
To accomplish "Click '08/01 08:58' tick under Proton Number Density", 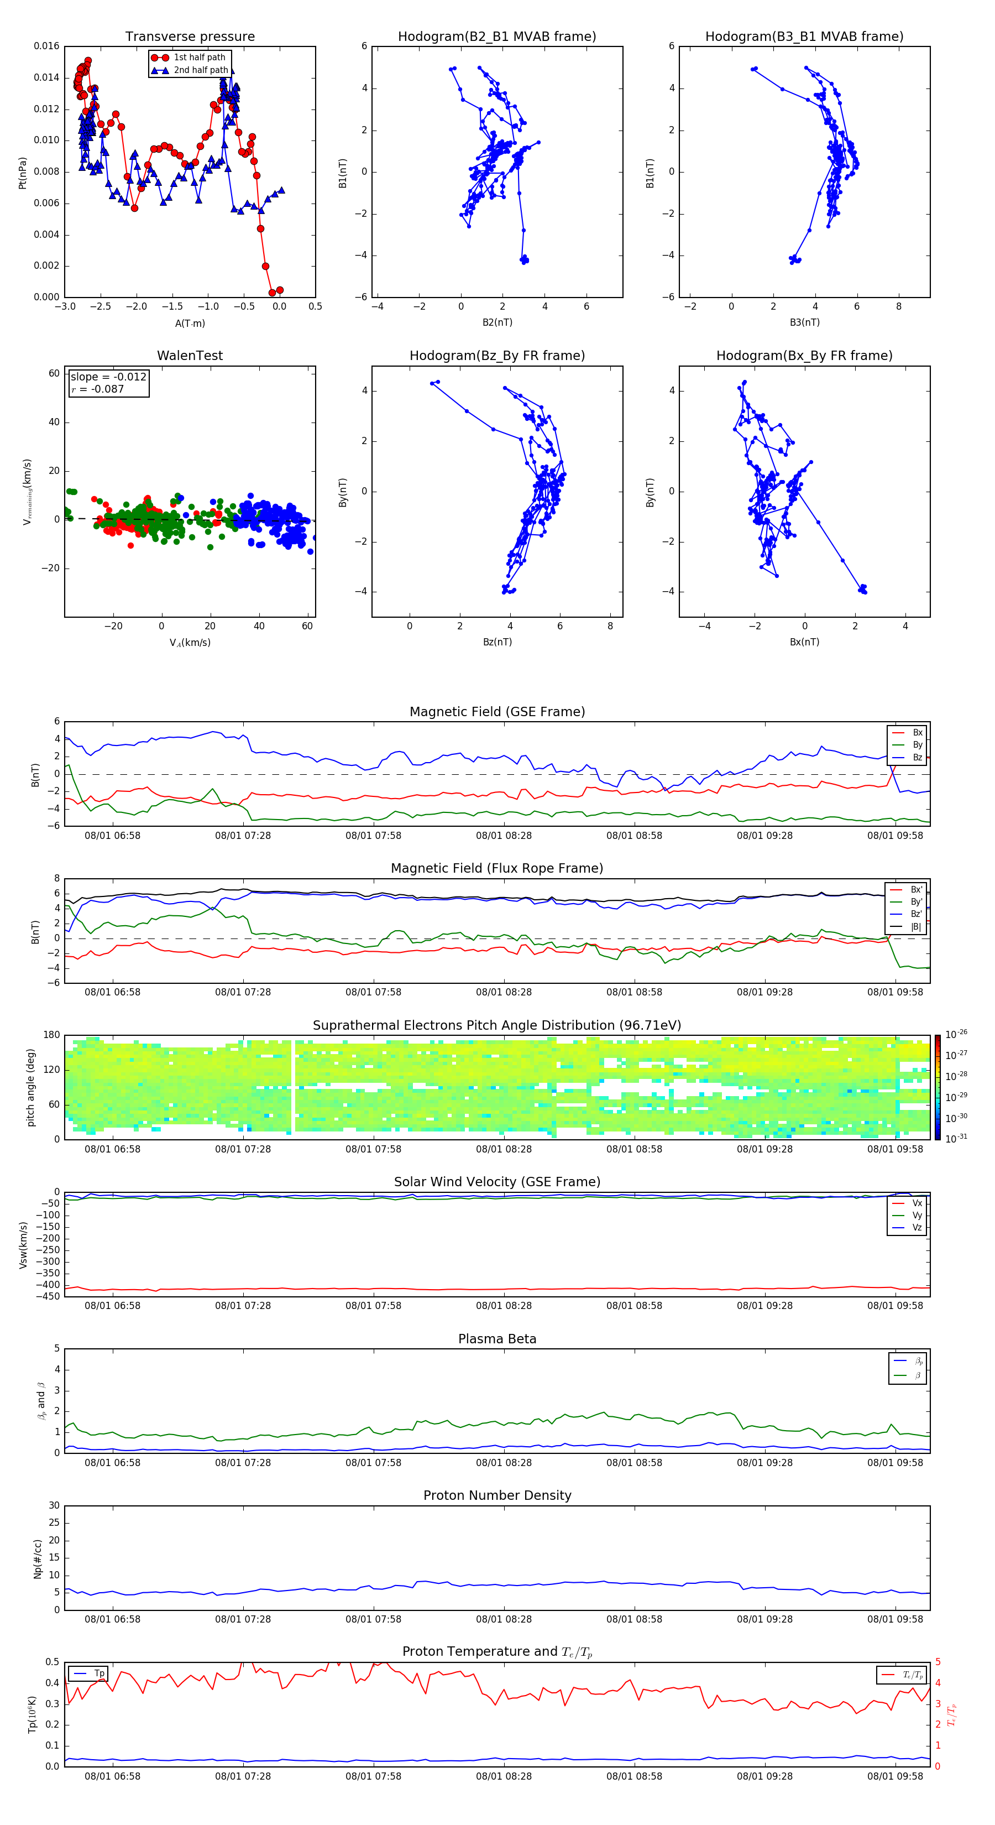I will point(634,1619).
